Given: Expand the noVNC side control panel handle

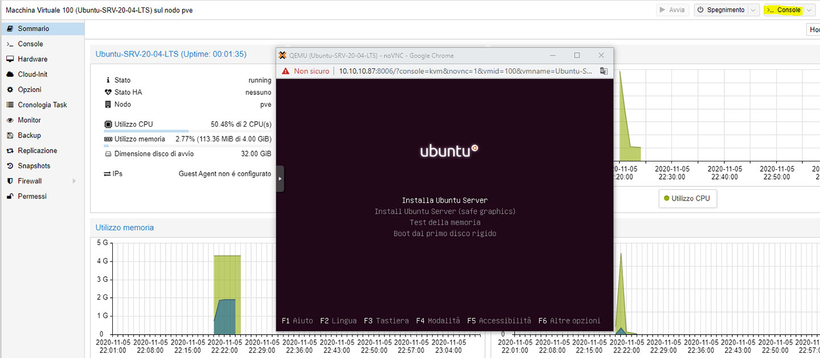Looking at the screenshot, I should click(280, 178).
